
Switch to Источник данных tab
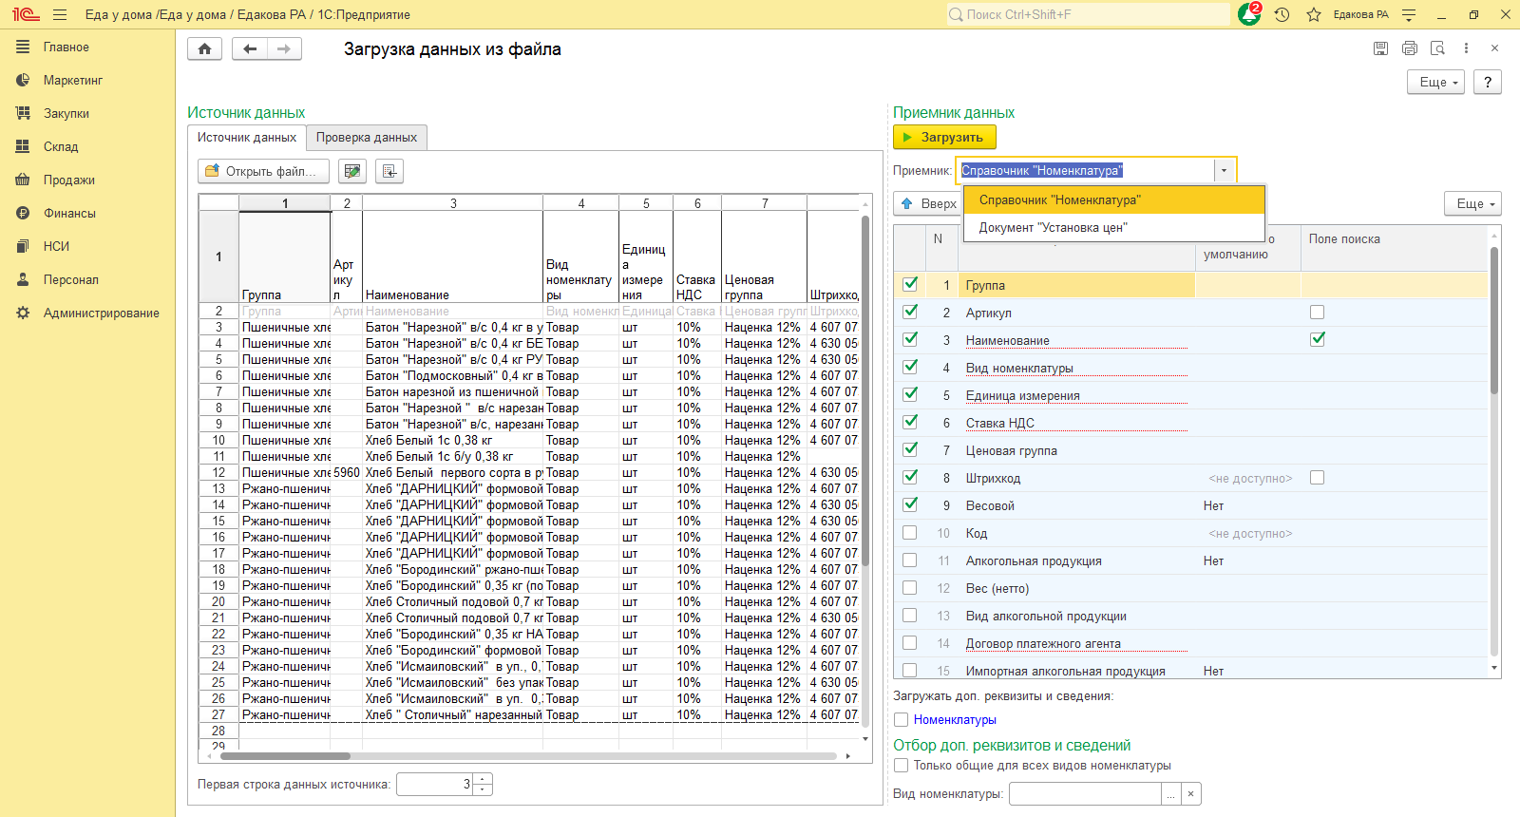point(247,138)
